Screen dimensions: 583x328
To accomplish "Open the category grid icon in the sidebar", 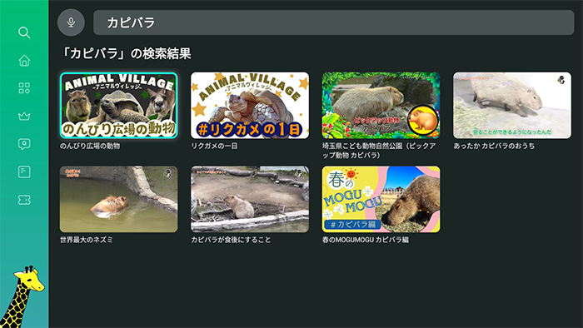I will 24,88.
